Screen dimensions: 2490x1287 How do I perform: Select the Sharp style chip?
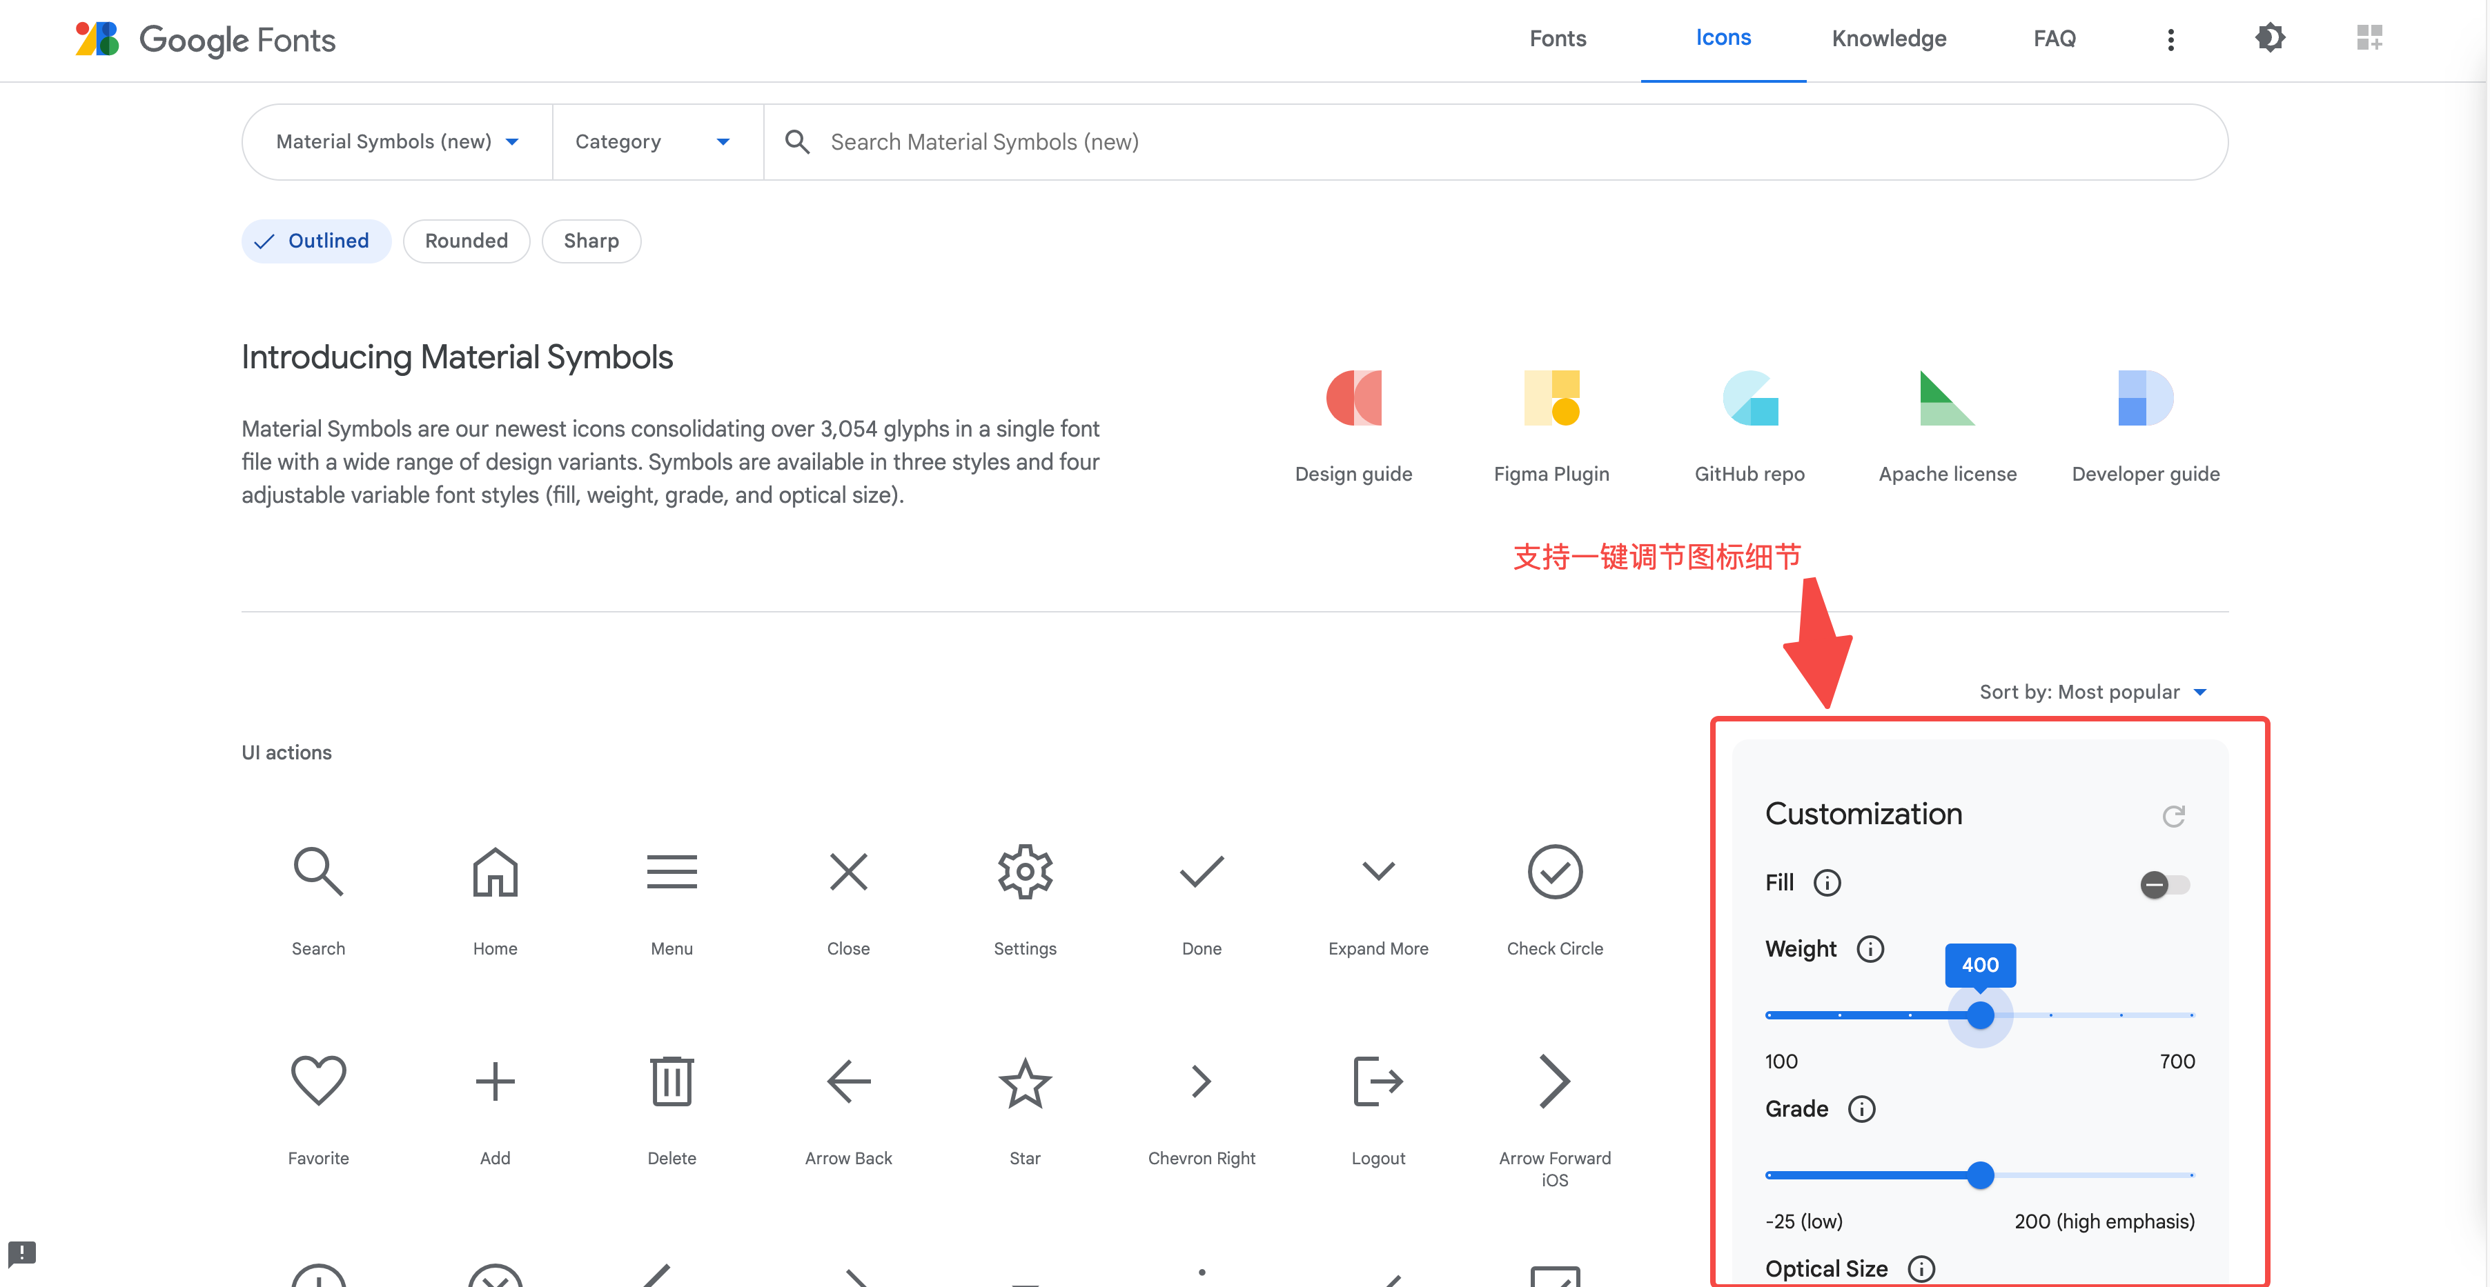pos(591,241)
